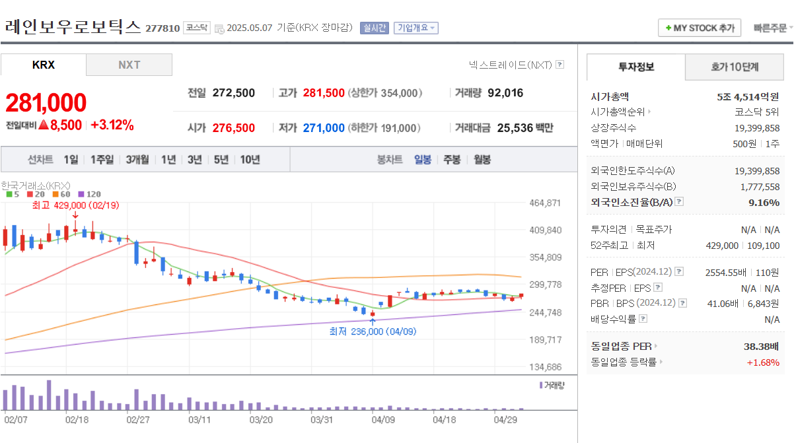Screen dimensions: 794x443
Task: Click the 추정PER/EPS help icon
Action: 658,287
